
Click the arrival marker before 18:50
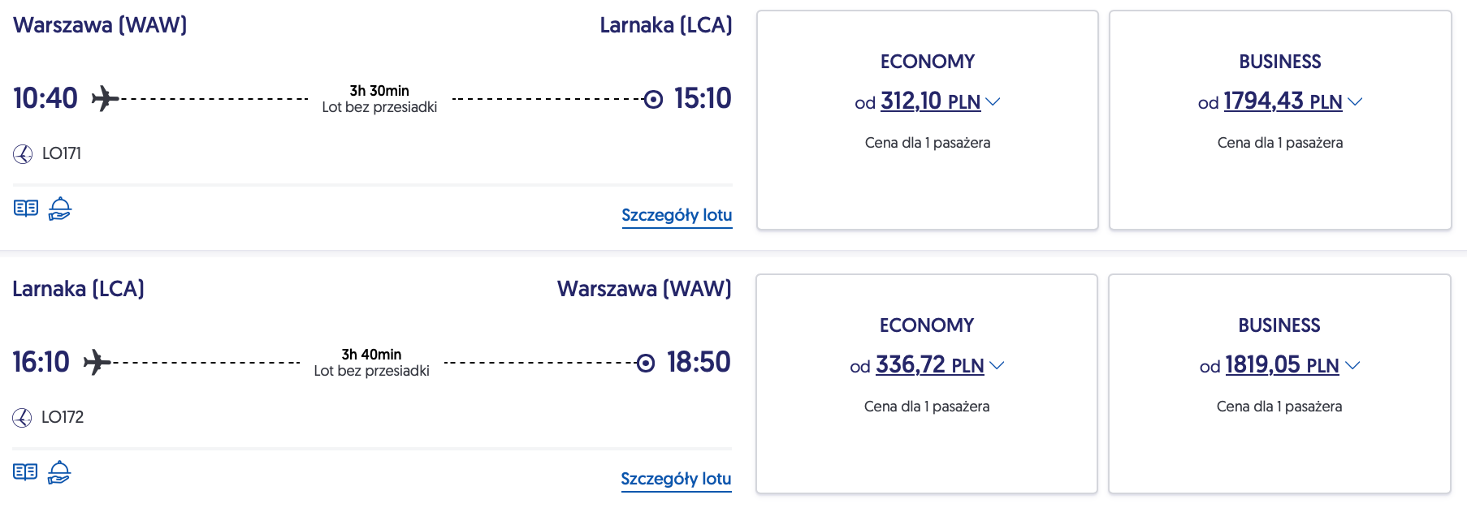click(x=646, y=363)
